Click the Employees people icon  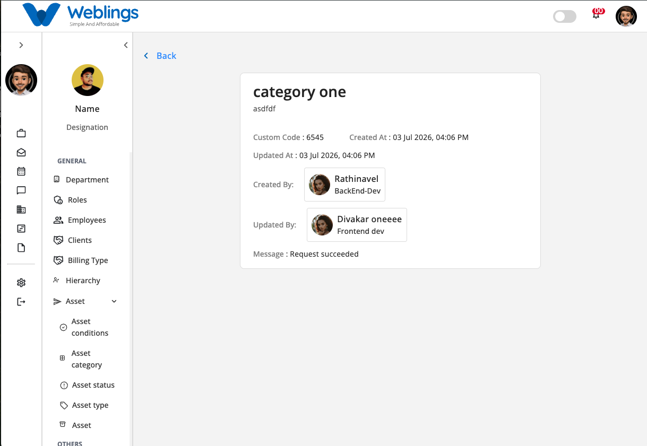[x=58, y=220]
